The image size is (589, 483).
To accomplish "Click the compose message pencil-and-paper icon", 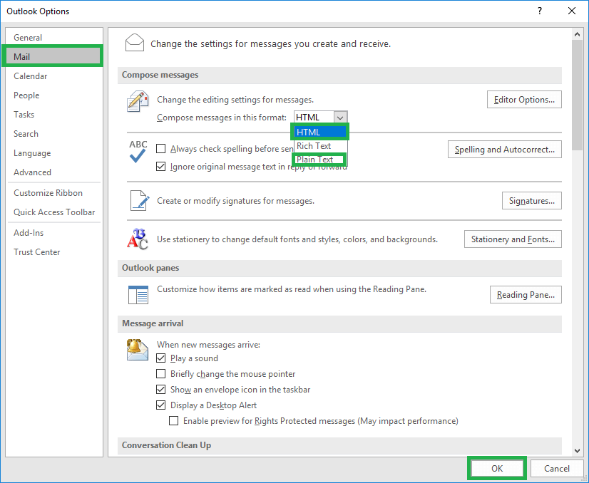I will [138, 101].
